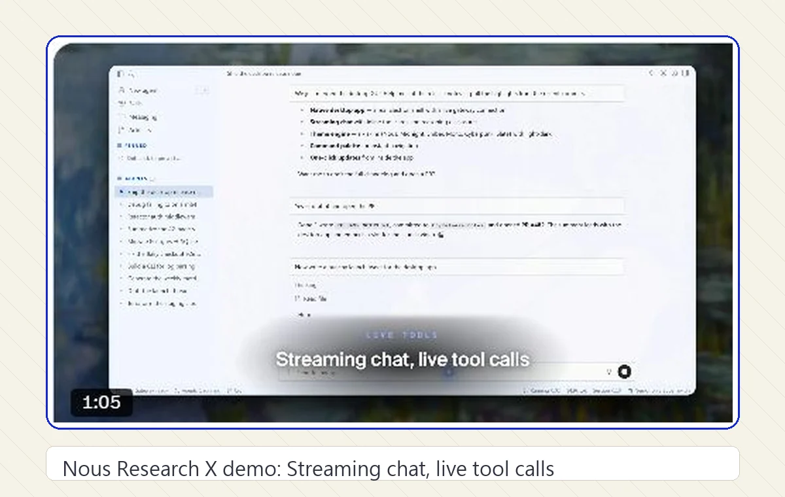785x497 pixels.
Task: Select the highlighted session row in the app sidebar
Action: (164, 192)
